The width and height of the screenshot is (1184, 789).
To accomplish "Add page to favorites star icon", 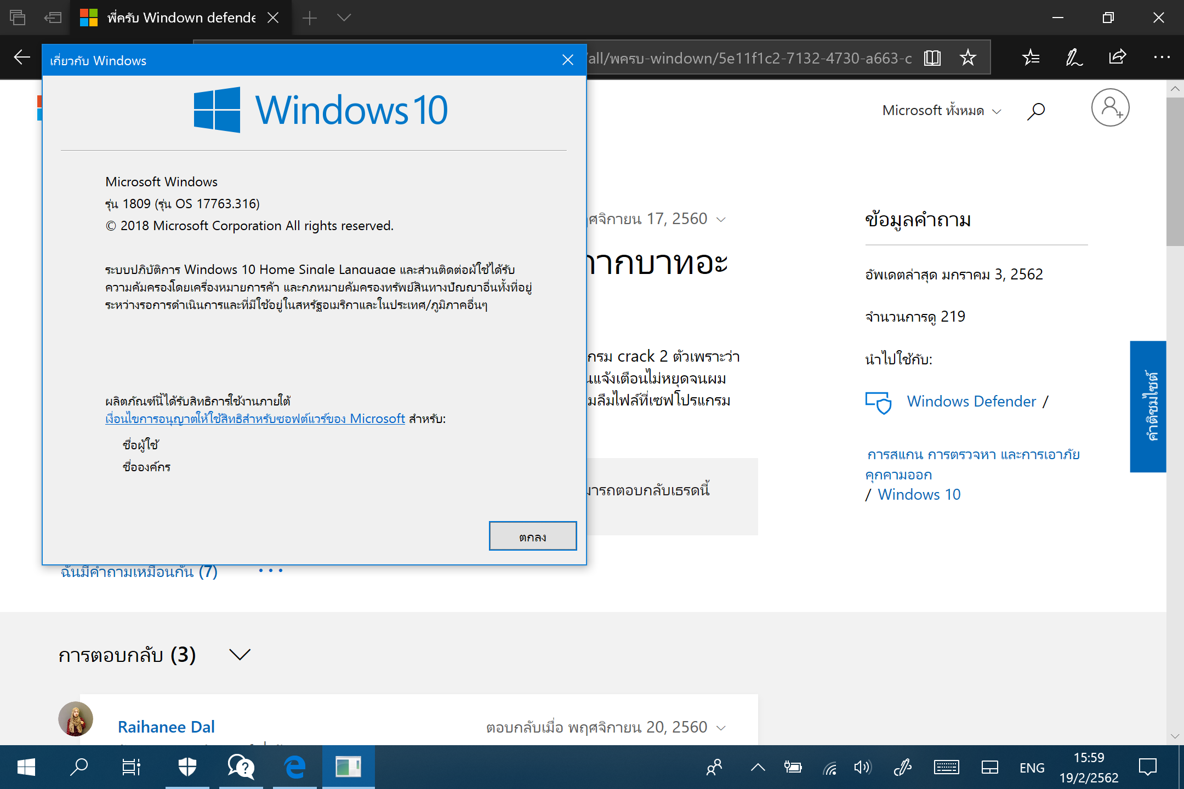I will pos(968,58).
